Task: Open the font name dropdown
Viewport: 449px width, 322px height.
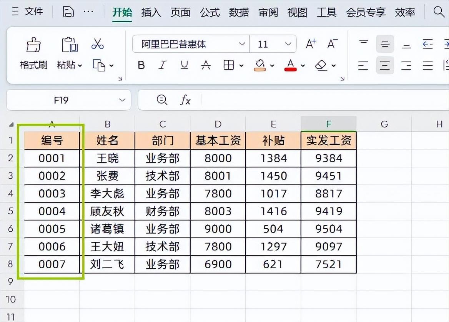Action: click(x=242, y=44)
